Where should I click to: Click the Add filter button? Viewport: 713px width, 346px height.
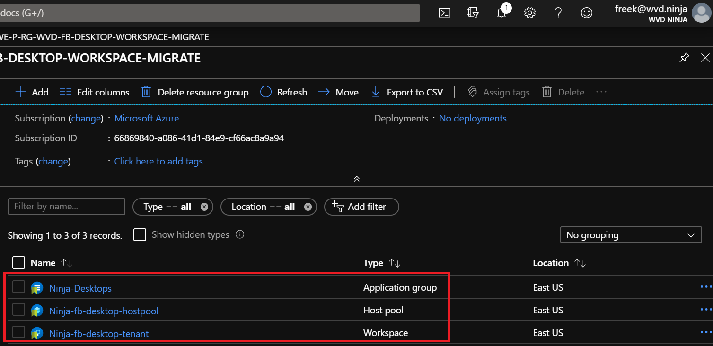(x=361, y=207)
